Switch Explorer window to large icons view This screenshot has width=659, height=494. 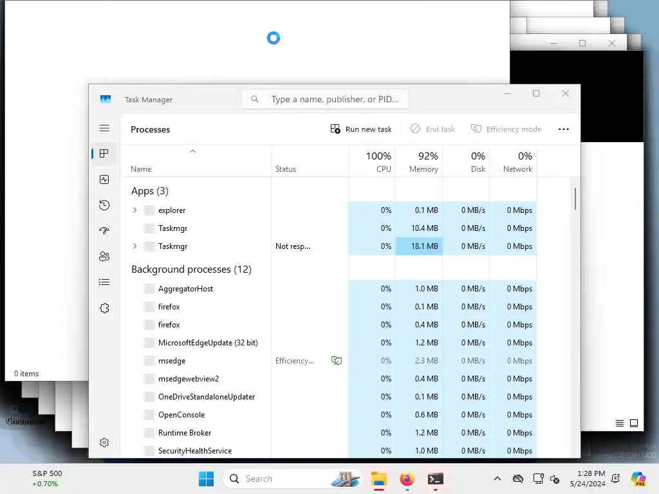coord(634,423)
